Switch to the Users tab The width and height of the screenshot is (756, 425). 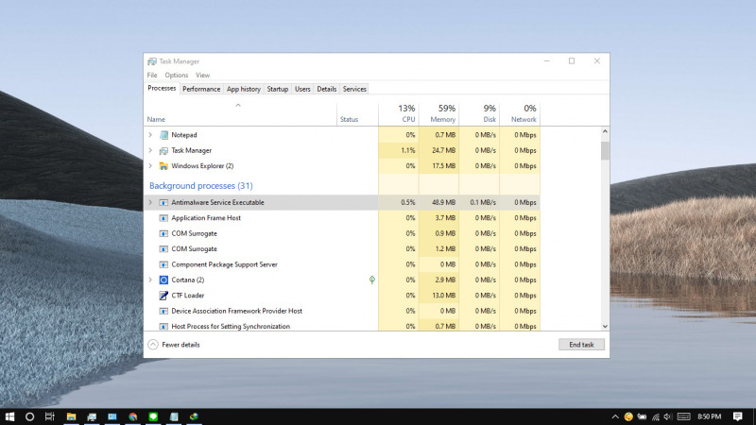pyautogui.click(x=302, y=89)
